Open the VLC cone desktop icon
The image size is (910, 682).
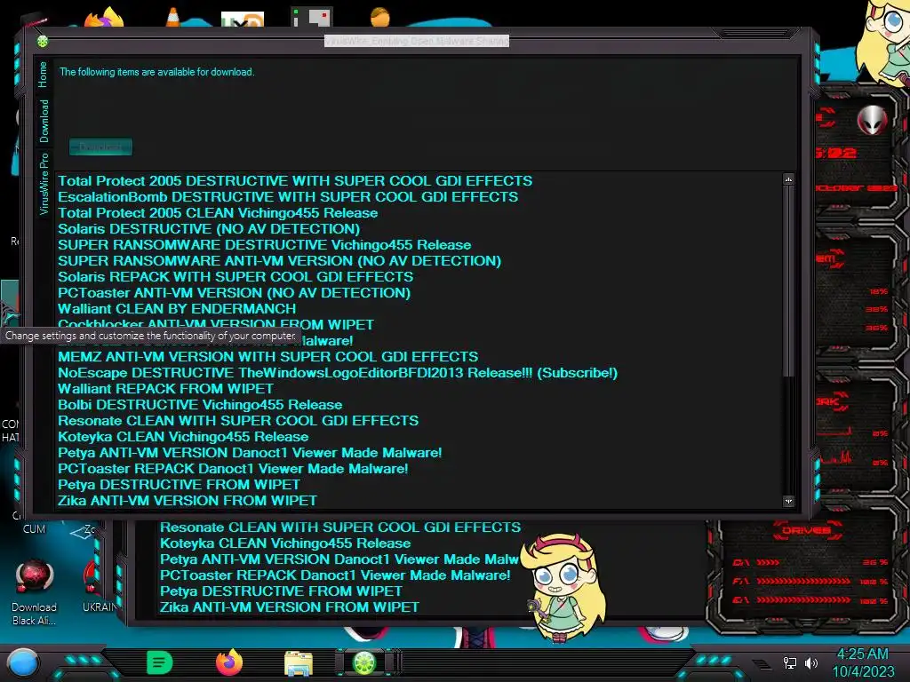[x=173, y=16]
